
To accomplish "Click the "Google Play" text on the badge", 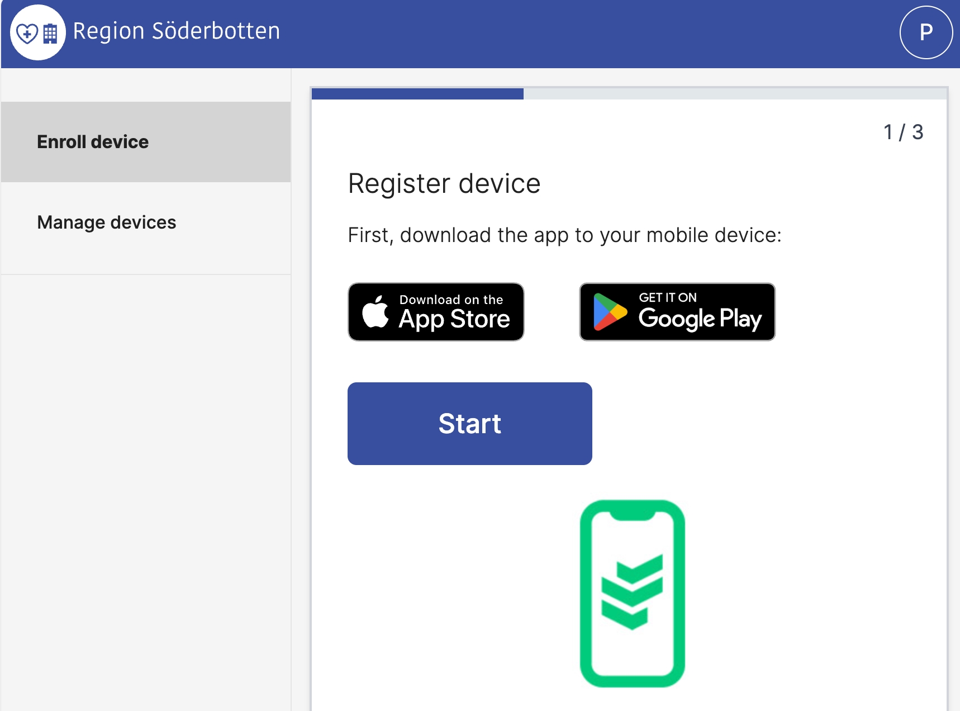I will click(700, 319).
